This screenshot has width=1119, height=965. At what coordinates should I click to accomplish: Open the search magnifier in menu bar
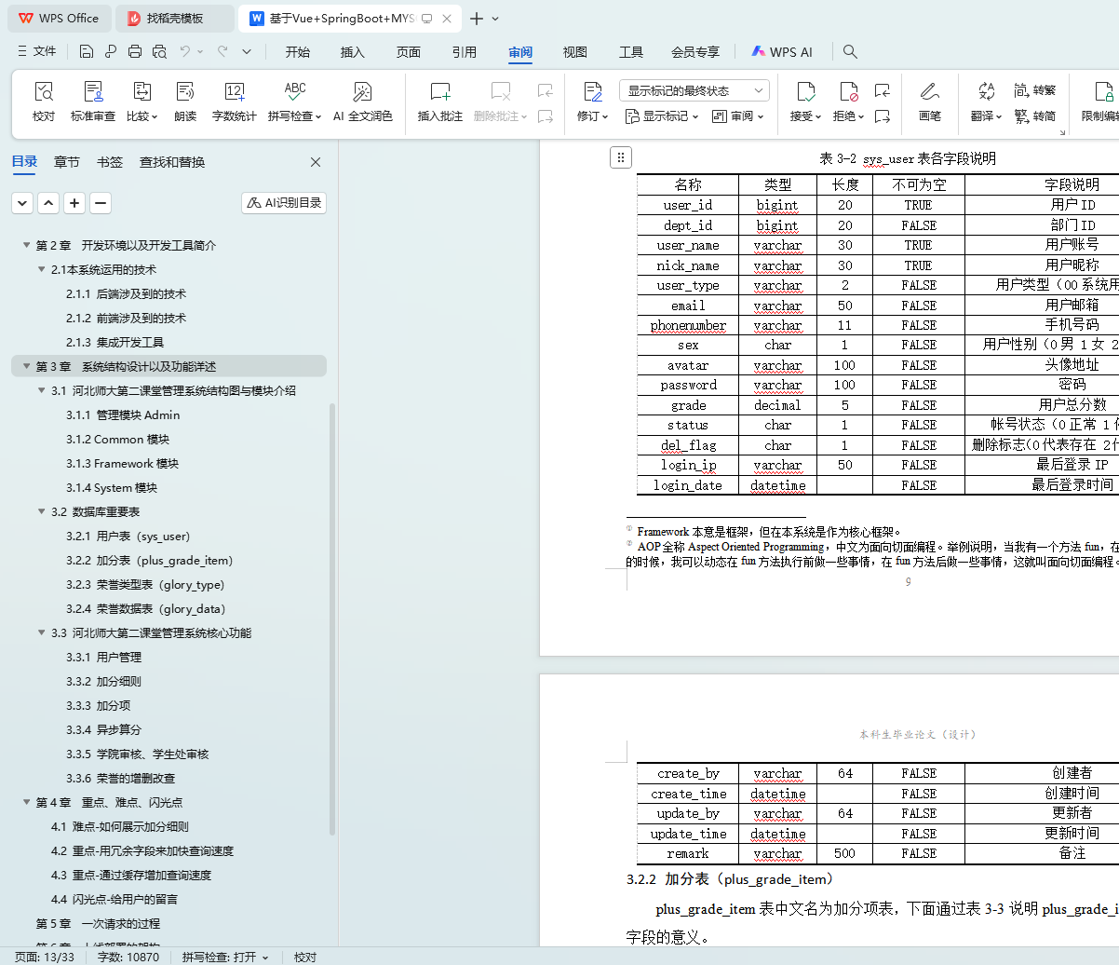click(x=850, y=52)
